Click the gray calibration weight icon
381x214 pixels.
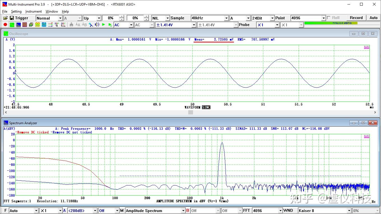click(x=71, y=25)
